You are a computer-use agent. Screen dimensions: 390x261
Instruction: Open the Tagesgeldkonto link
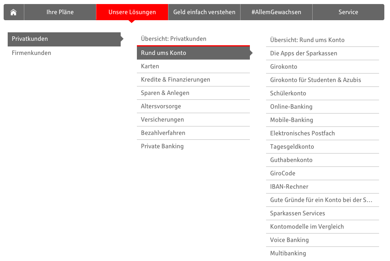[323, 147]
